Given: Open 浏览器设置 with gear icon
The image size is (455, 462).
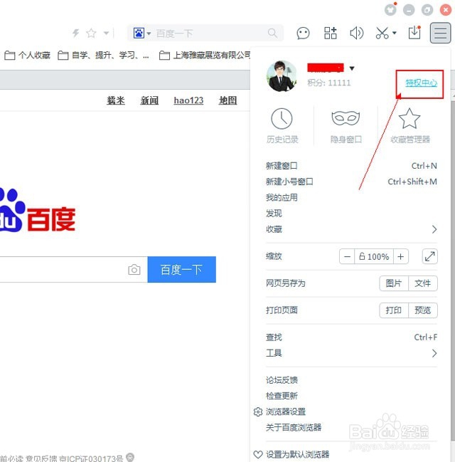Looking at the screenshot, I should (x=279, y=411).
